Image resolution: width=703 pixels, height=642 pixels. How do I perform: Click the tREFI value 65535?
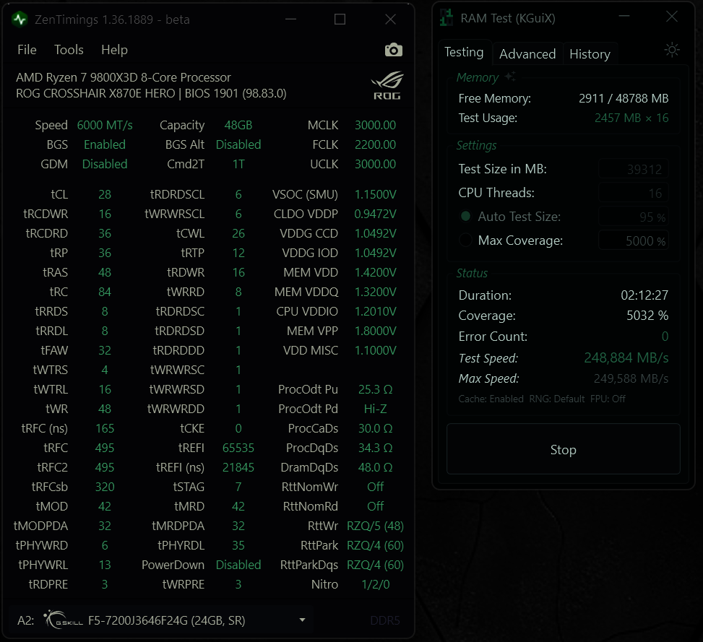click(238, 448)
